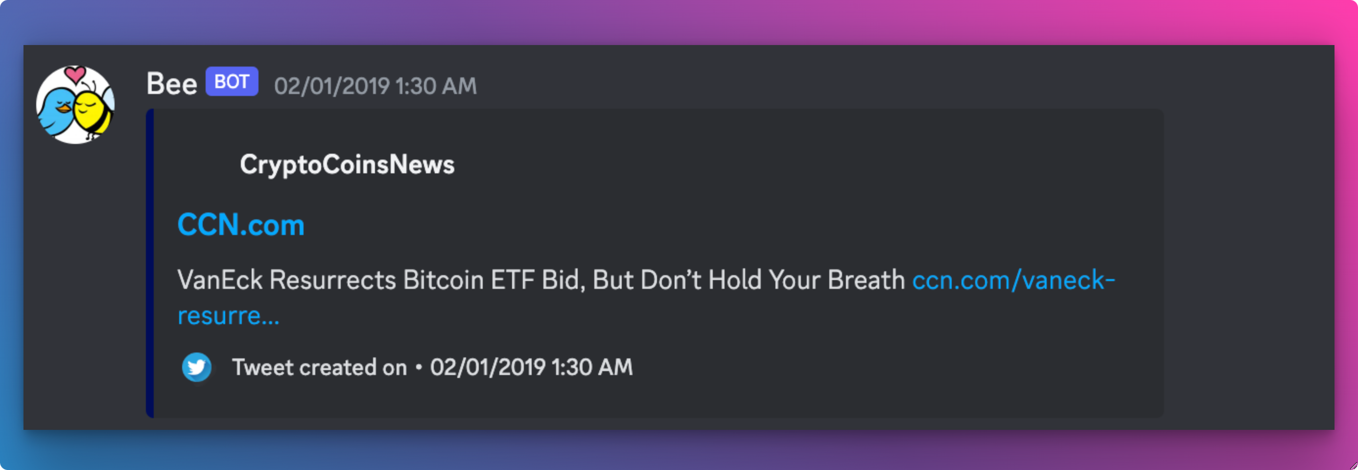The image size is (1358, 470).
Task: Click the purple BOT badge
Action: (232, 82)
